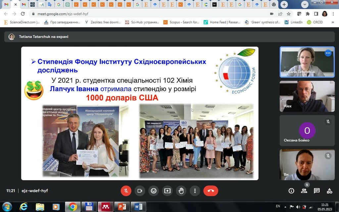
Task: Switch to Chrome in taskbar
Action: pyautogui.click(x=73, y=207)
